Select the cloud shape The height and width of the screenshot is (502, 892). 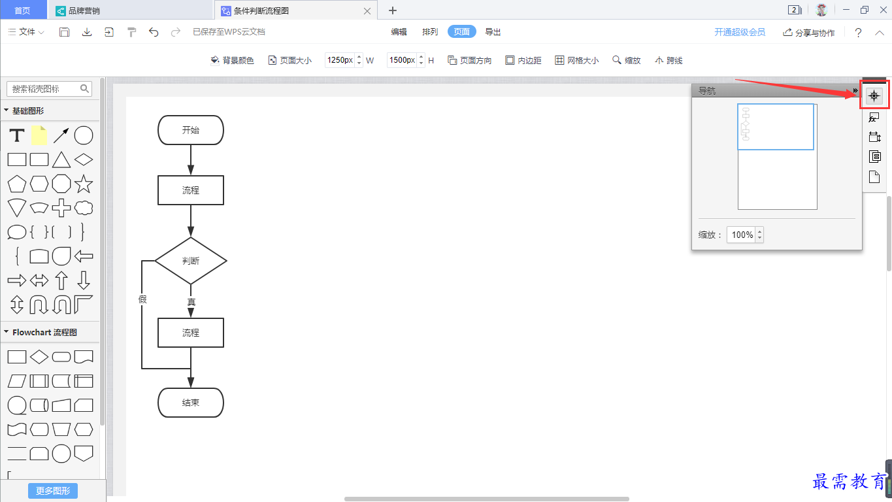[84, 208]
